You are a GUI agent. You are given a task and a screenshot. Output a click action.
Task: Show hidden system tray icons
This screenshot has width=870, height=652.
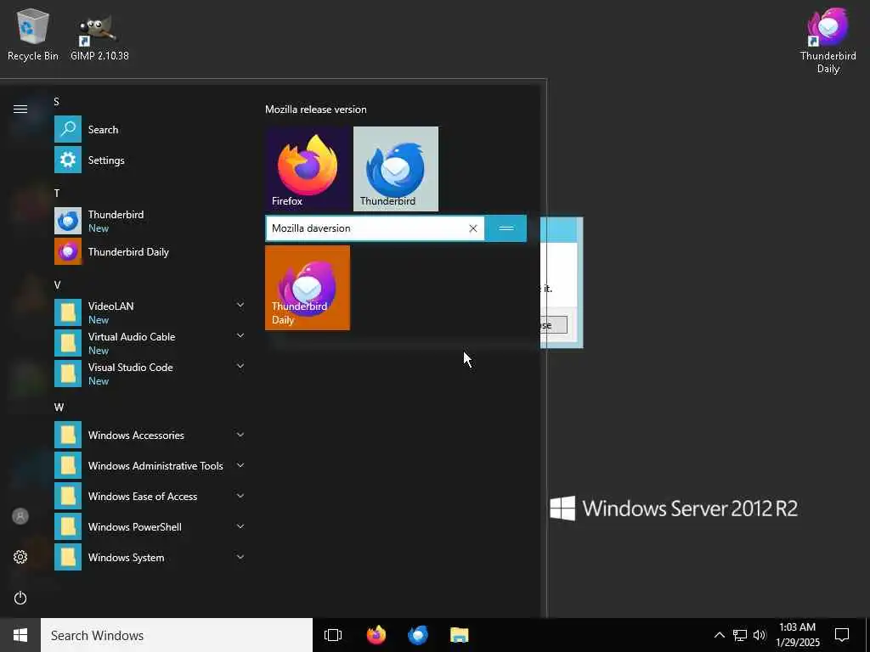coord(719,635)
